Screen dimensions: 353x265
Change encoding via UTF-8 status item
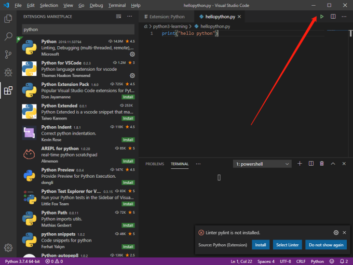coord(286,261)
